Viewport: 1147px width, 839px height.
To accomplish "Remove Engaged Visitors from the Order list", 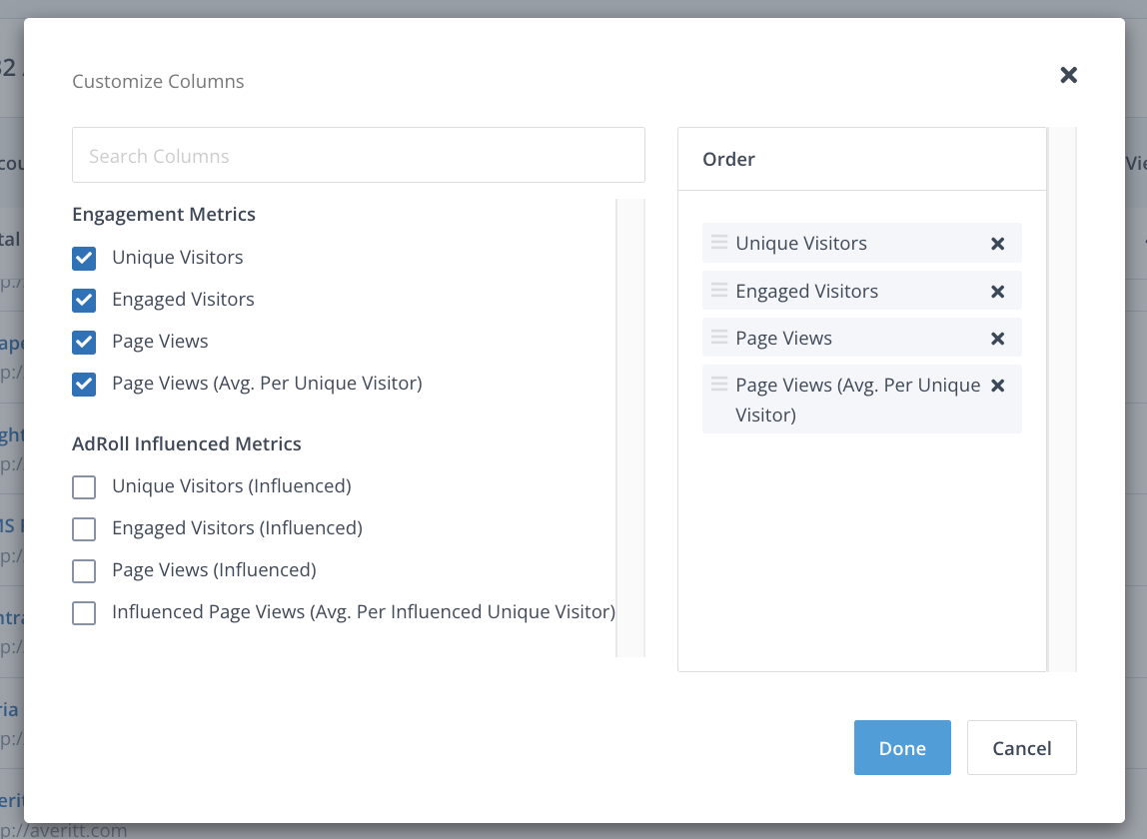I will point(997,292).
